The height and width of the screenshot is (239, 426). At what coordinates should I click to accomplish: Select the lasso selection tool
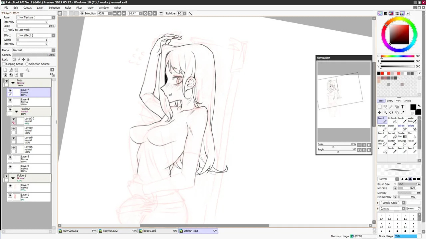(x=385, y=107)
